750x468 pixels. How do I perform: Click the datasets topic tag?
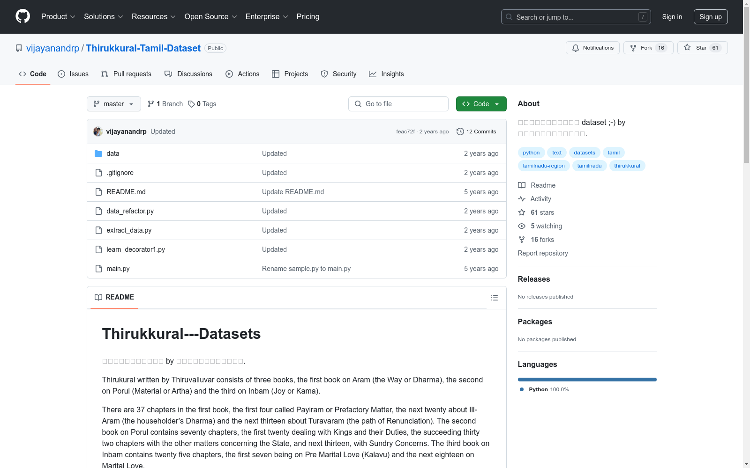pyautogui.click(x=585, y=153)
